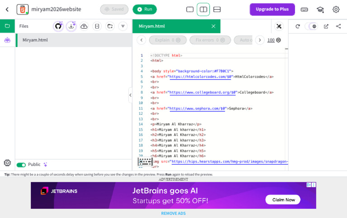This screenshot has width=347, height=218.
Task: Click Claim Now in the JetBrains ad
Action: pos(283,200)
